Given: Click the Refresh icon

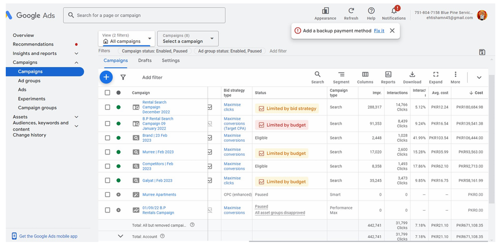Looking at the screenshot, I should pos(351,11).
